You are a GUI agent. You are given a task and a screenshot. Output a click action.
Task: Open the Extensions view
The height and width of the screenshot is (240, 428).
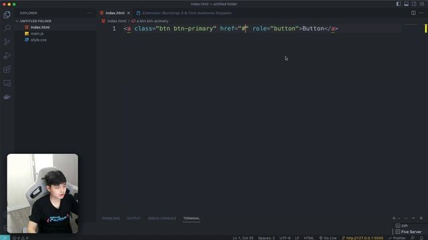click(7, 69)
